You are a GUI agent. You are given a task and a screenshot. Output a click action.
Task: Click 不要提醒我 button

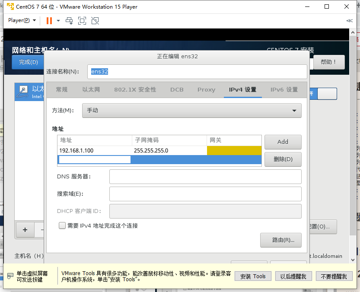click(334, 276)
